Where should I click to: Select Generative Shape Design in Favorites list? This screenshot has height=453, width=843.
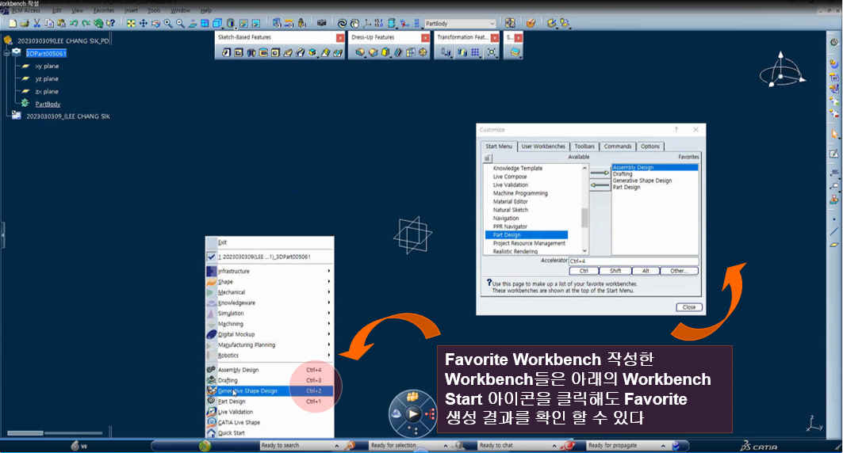click(x=642, y=181)
